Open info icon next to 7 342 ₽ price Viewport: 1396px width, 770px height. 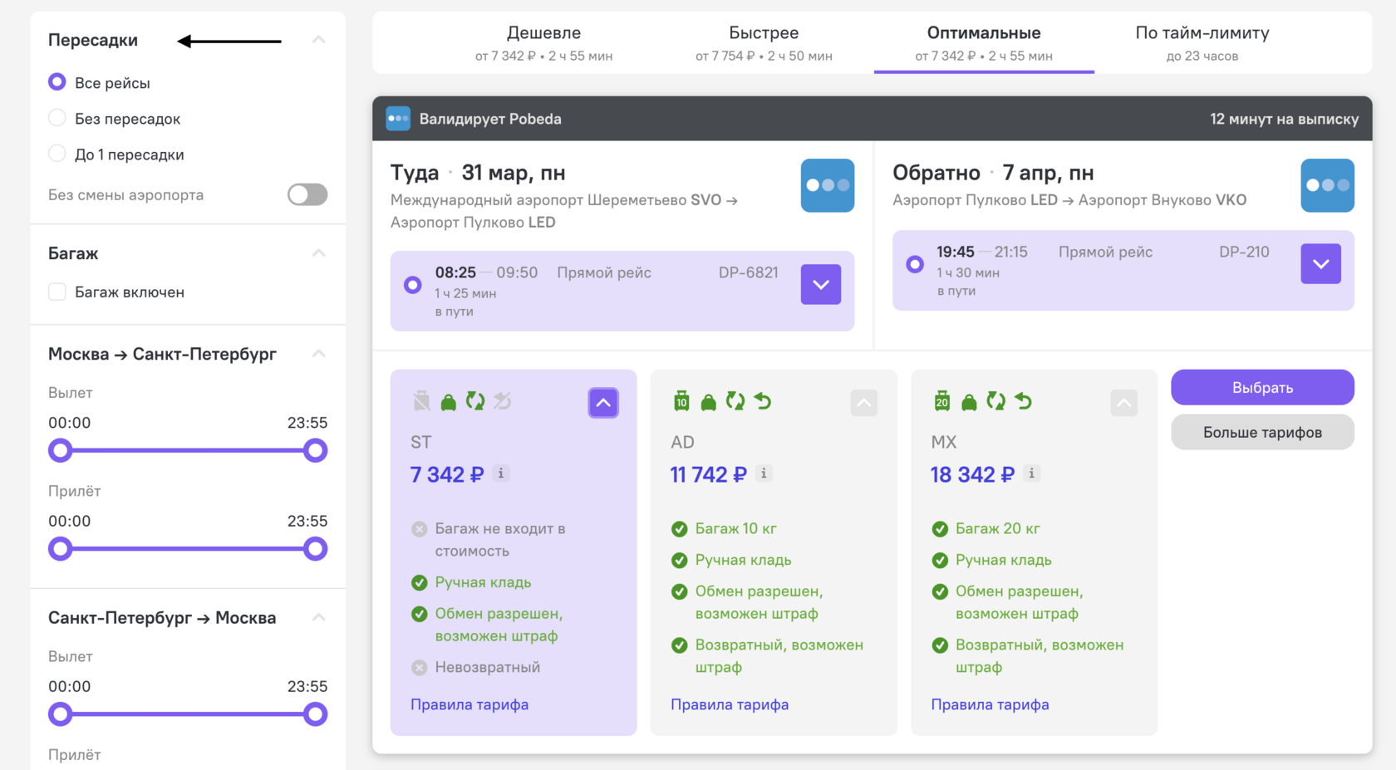(x=501, y=473)
